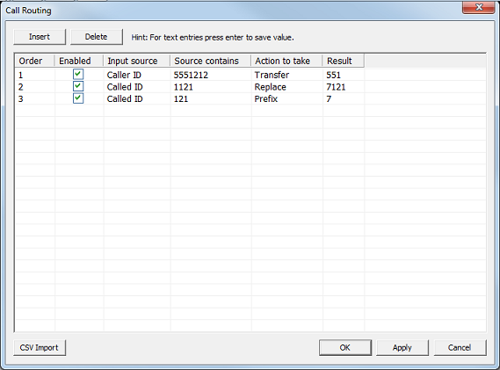Click the Delete button
Screen dimensions: 500x370
97,37
